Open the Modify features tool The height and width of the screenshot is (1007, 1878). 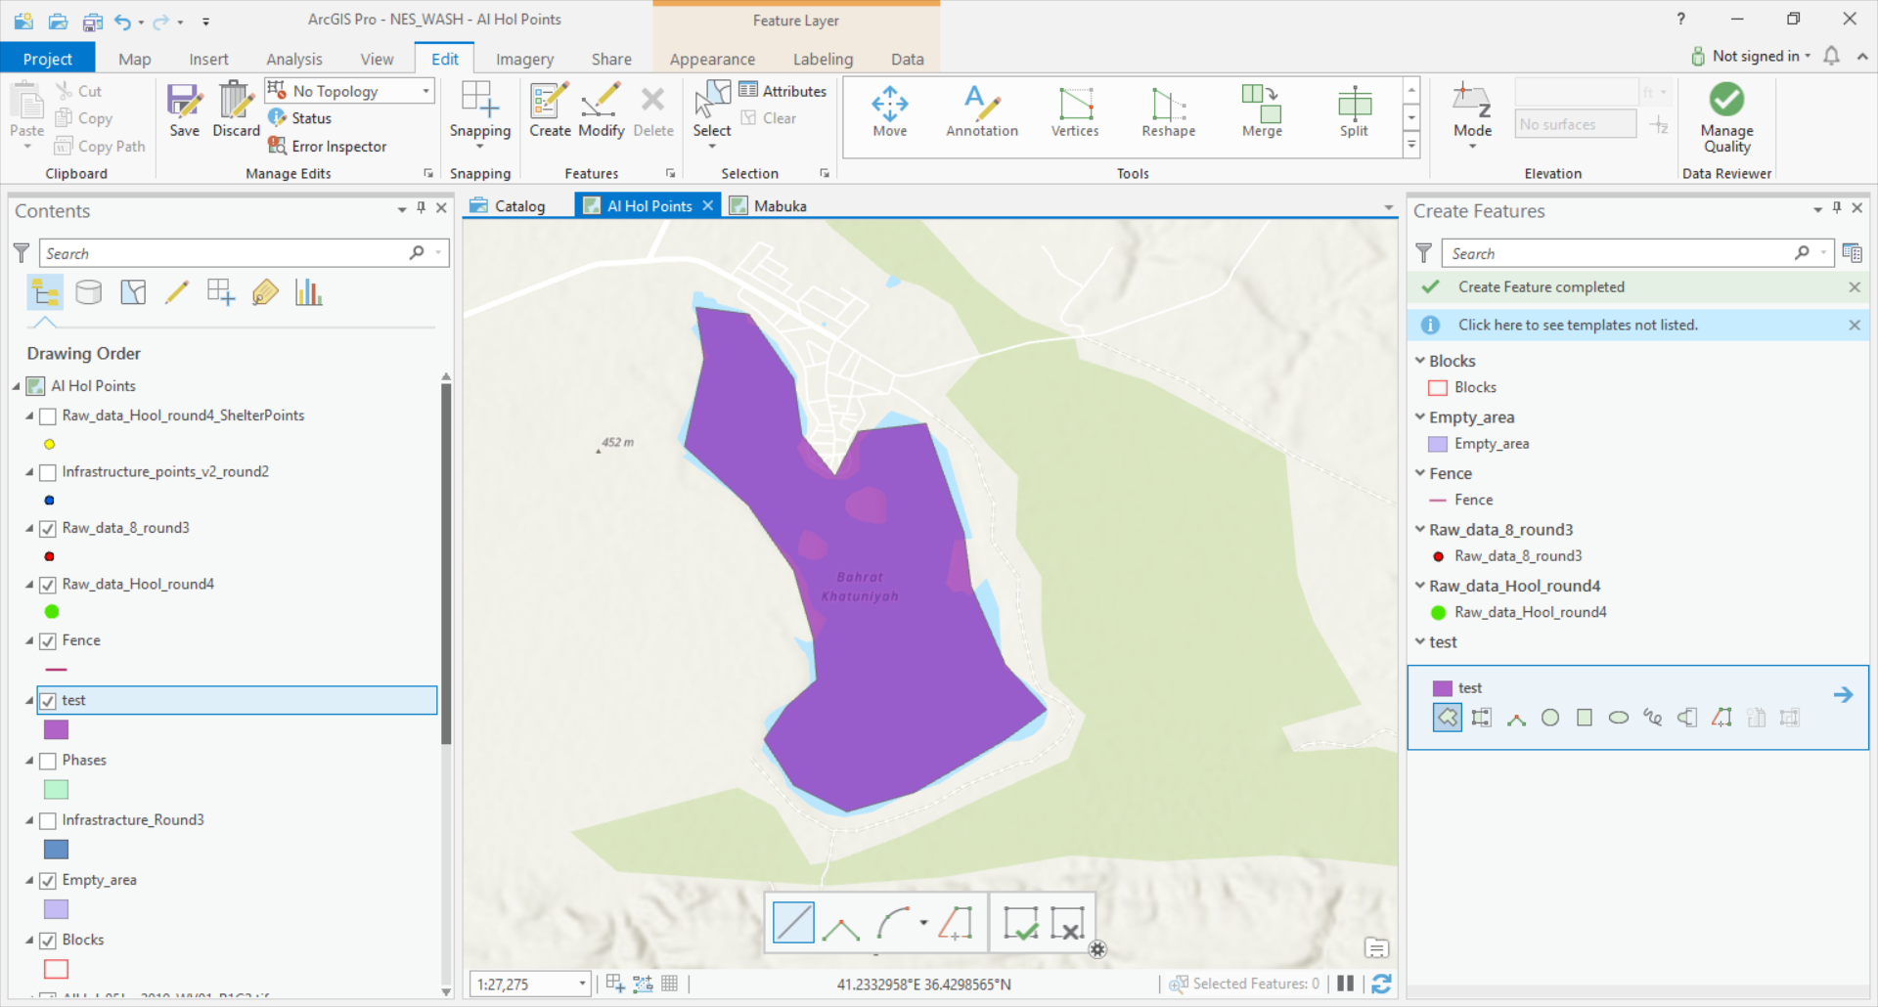(x=601, y=109)
